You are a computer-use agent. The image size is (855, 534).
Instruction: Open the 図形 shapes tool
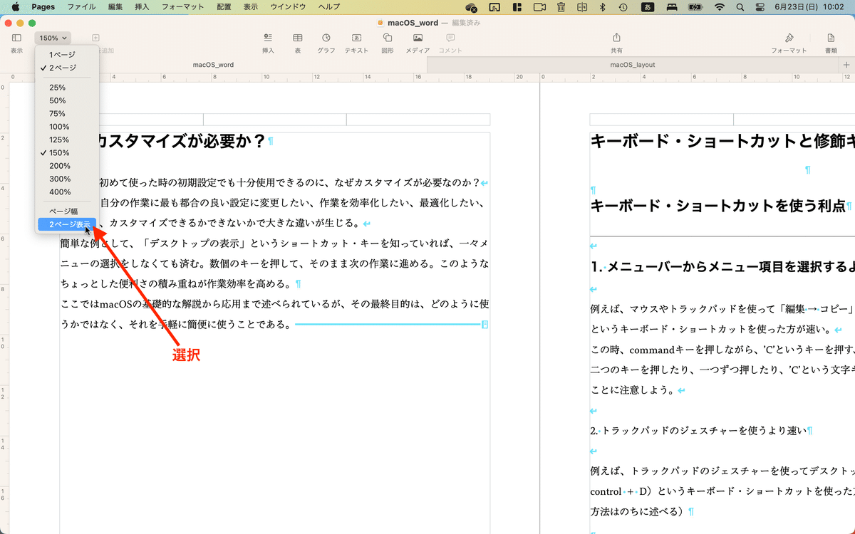pyautogui.click(x=388, y=38)
